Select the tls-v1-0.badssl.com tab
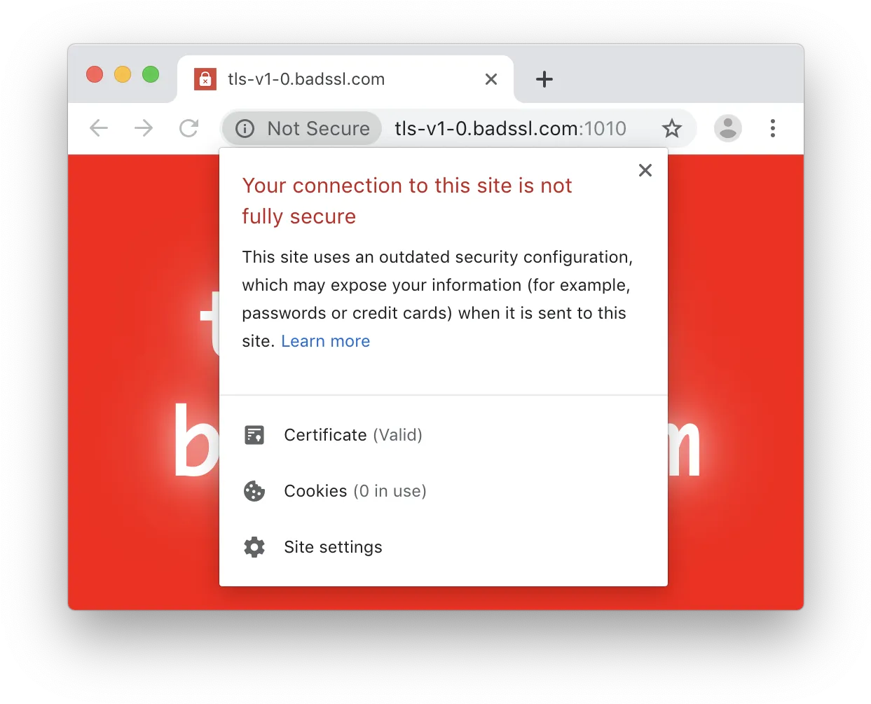This screenshot has height=704, width=871. coord(345,79)
